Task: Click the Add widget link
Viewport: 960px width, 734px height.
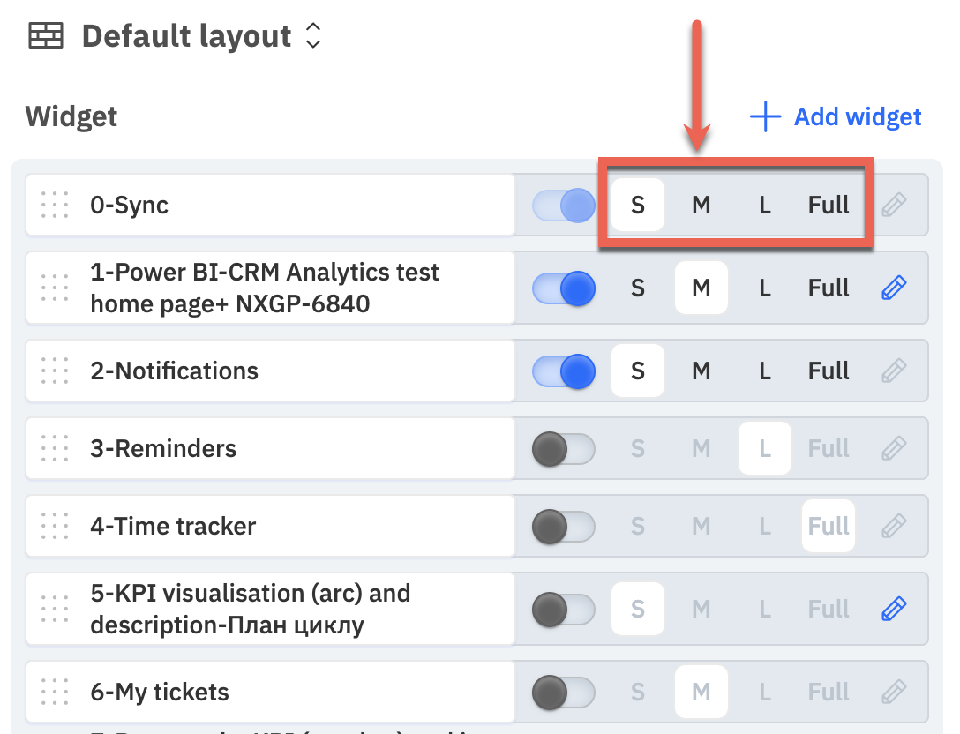Action: click(x=836, y=116)
